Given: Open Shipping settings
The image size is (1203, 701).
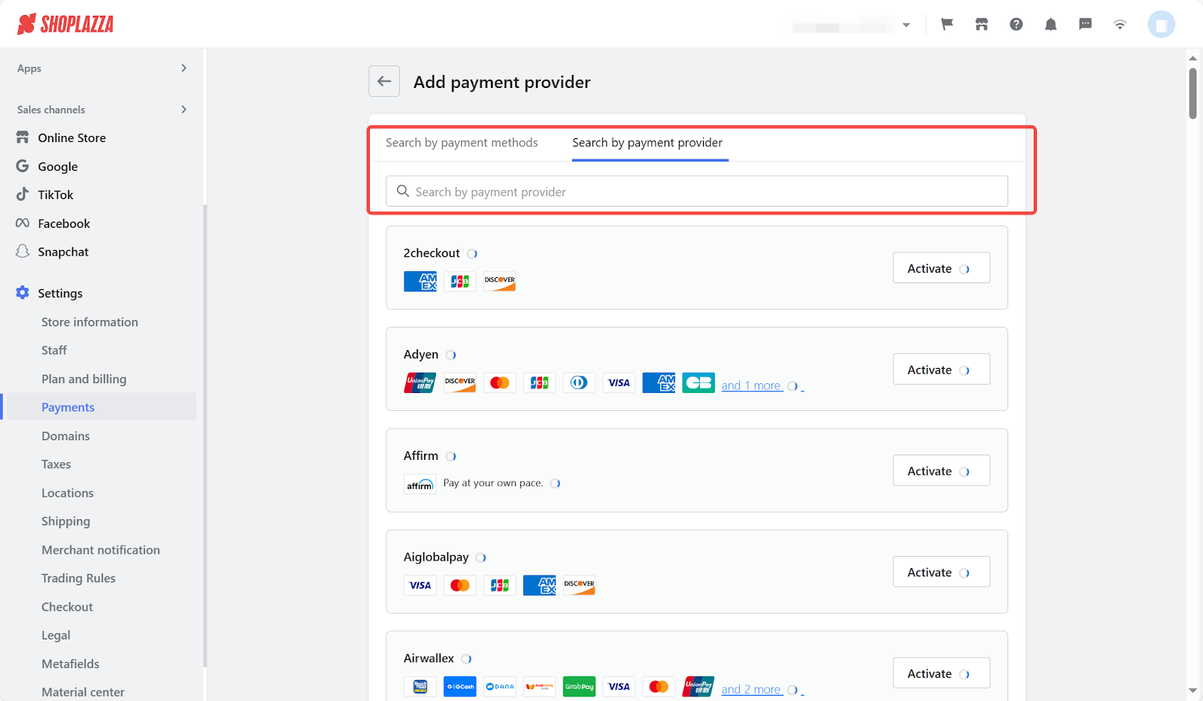Looking at the screenshot, I should click(x=65, y=521).
